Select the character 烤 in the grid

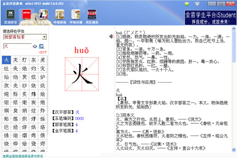[x=34, y=136]
